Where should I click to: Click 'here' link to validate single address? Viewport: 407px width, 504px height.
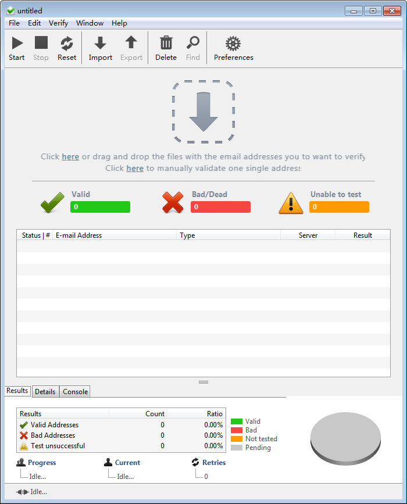pos(135,168)
